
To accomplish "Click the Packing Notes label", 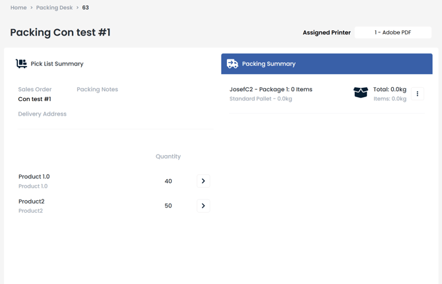I will coord(97,89).
